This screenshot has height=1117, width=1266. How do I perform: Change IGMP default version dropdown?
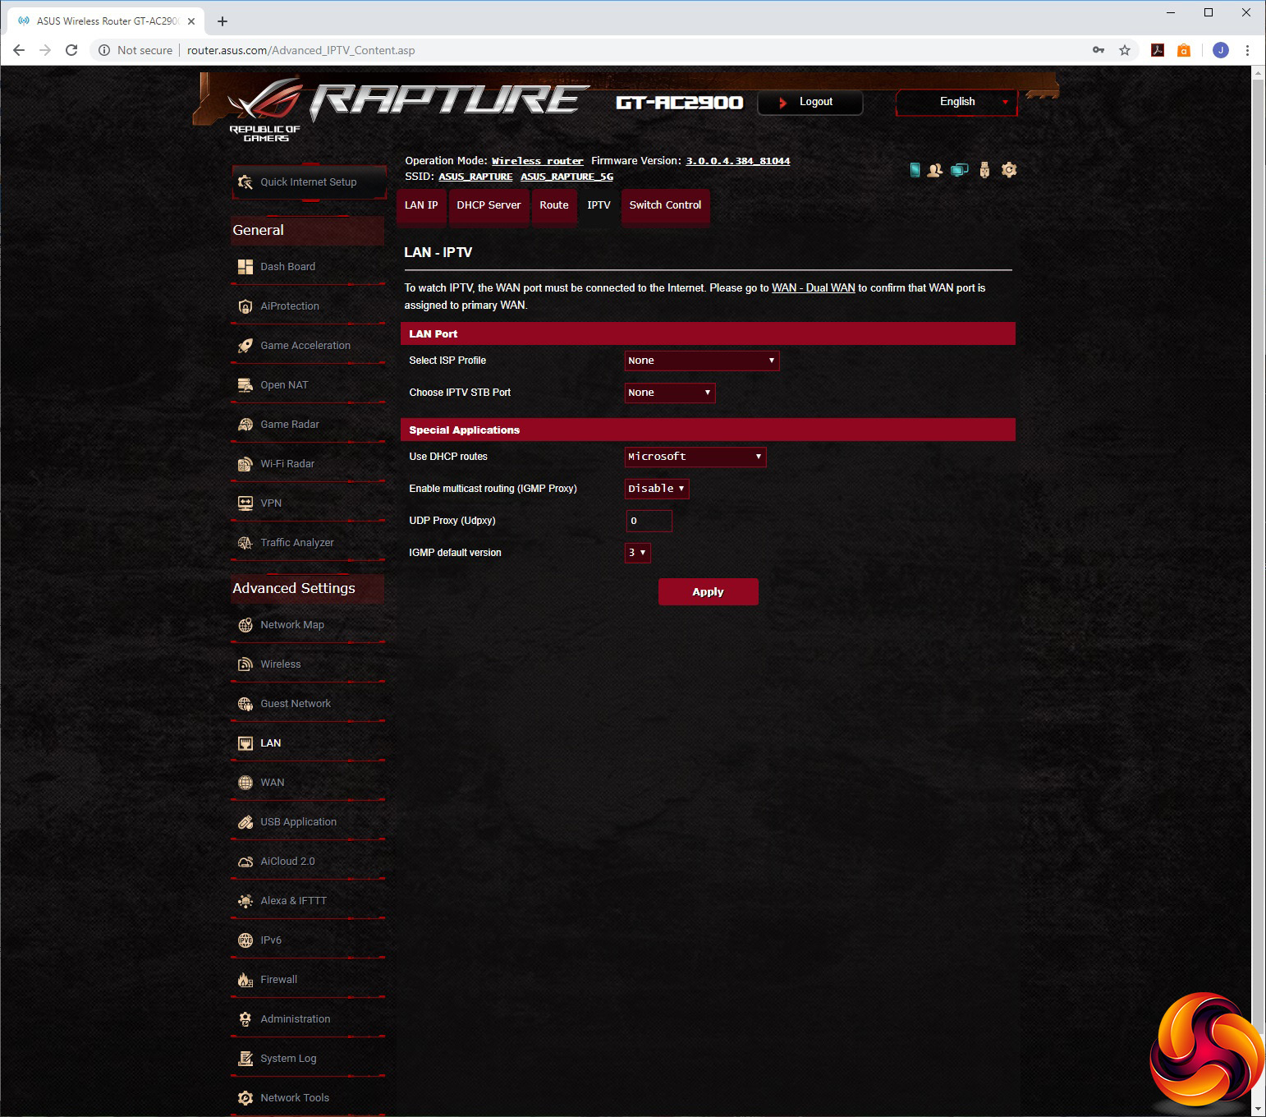tap(638, 553)
